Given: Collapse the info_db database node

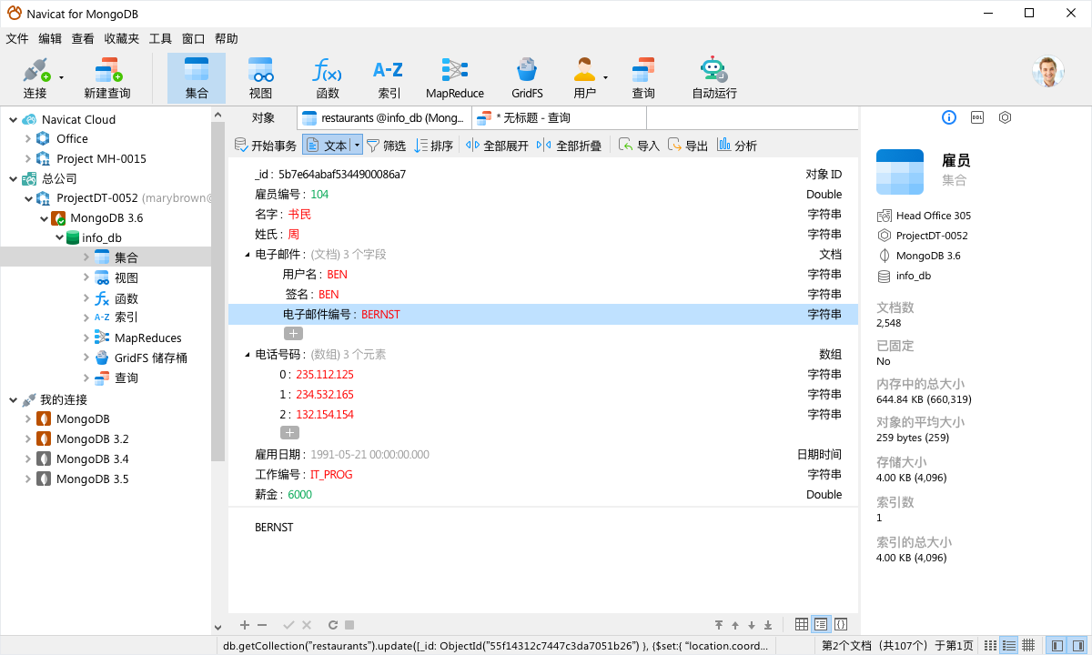Looking at the screenshot, I should [58, 237].
